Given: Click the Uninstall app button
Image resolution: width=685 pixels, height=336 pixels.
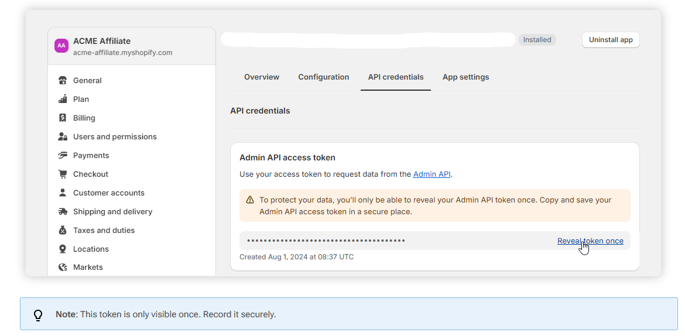Looking at the screenshot, I should (x=611, y=40).
